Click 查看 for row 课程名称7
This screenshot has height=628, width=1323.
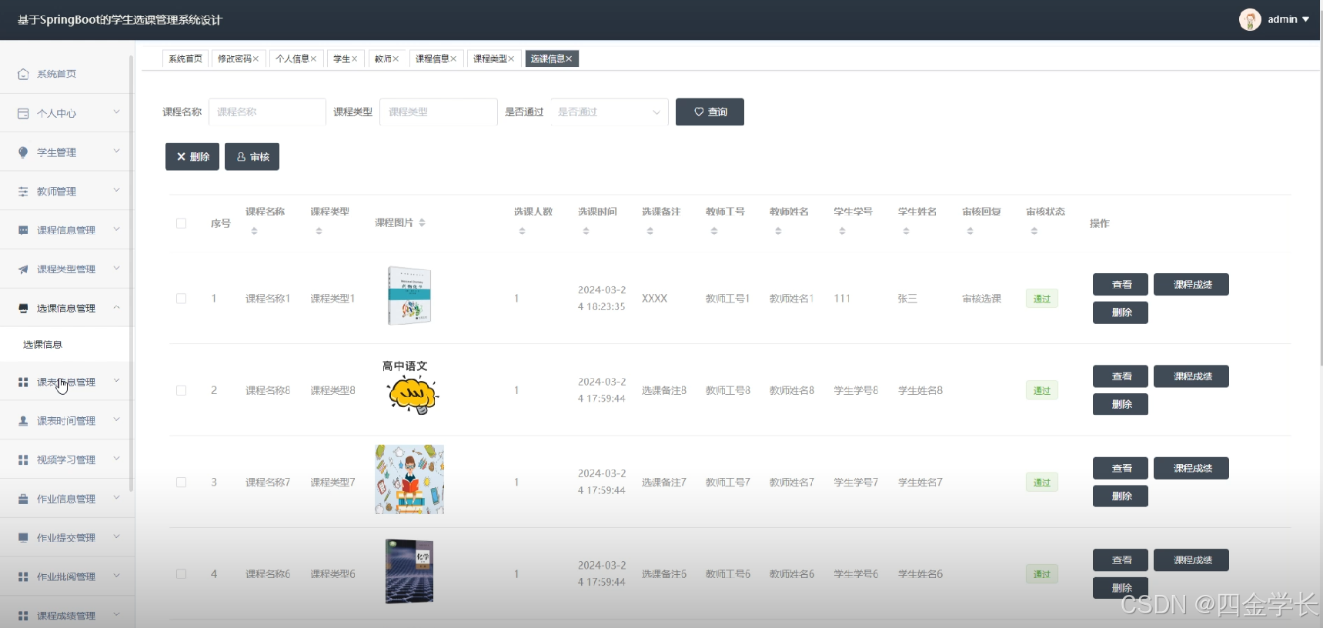click(x=1121, y=468)
